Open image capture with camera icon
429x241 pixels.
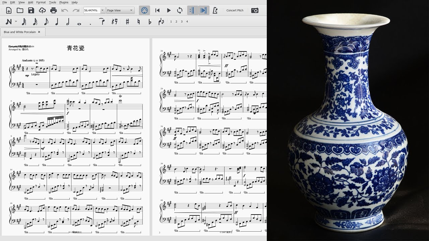coord(255,10)
